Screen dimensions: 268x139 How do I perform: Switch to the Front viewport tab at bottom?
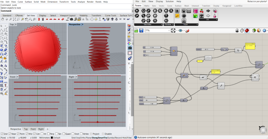(x=33, y=129)
